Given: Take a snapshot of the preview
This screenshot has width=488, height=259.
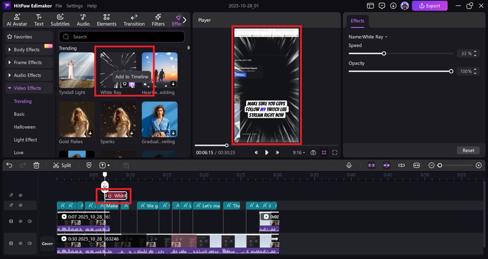Looking at the screenshot, I should coord(313,153).
